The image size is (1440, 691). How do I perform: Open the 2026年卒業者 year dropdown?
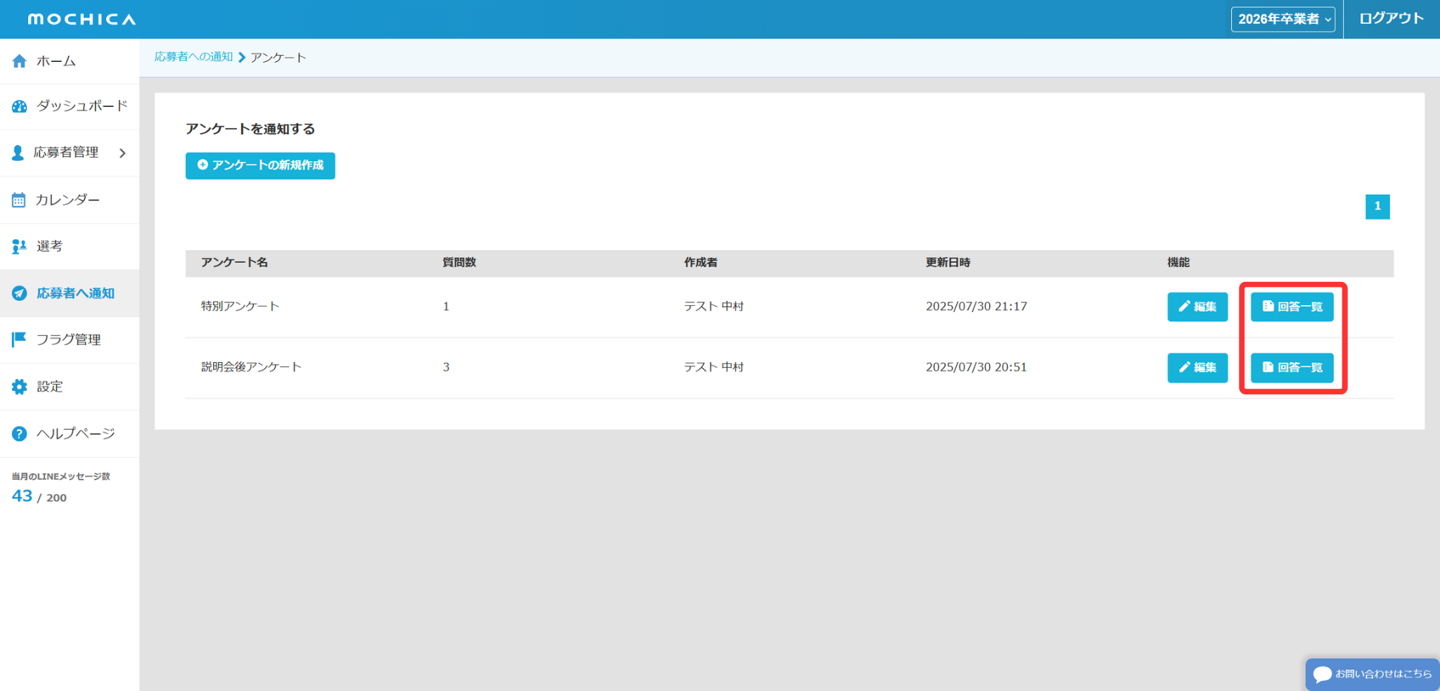(1282, 19)
